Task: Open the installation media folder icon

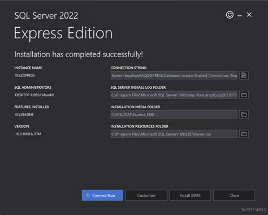Action: (244, 114)
